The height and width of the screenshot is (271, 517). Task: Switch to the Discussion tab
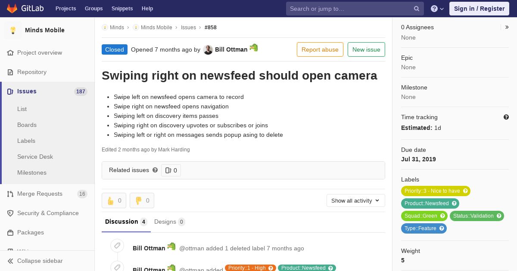(x=126, y=222)
